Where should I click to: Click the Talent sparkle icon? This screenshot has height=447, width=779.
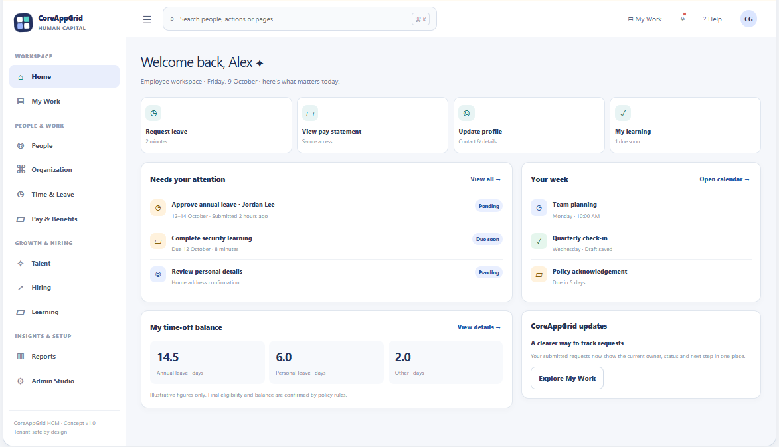(21, 263)
